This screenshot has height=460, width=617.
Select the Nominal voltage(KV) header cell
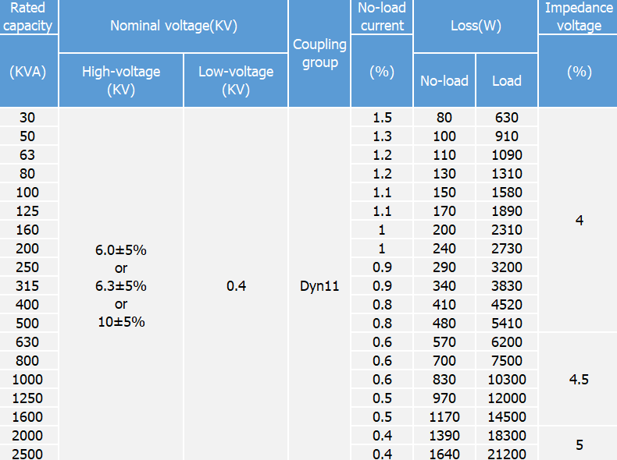click(x=173, y=26)
